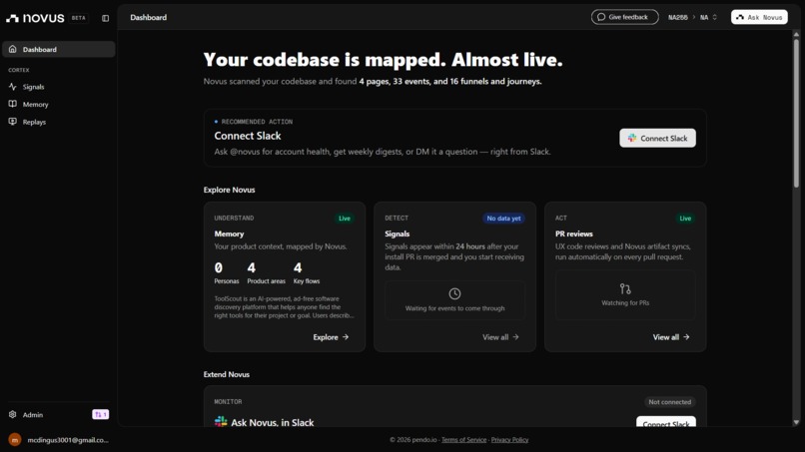
Task: Click the Live badge on Memory card
Action: point(345,219)
